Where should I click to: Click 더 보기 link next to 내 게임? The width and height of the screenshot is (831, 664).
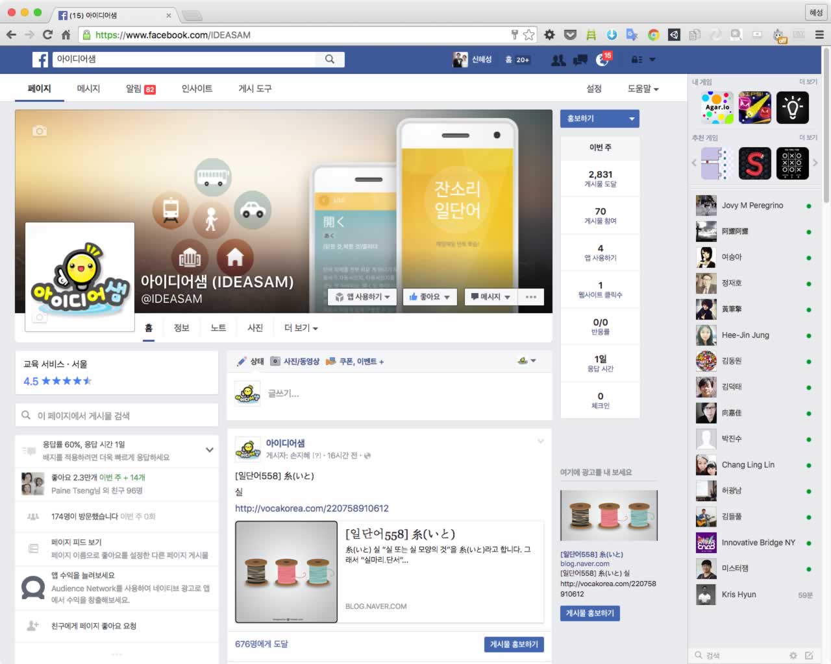808,82
